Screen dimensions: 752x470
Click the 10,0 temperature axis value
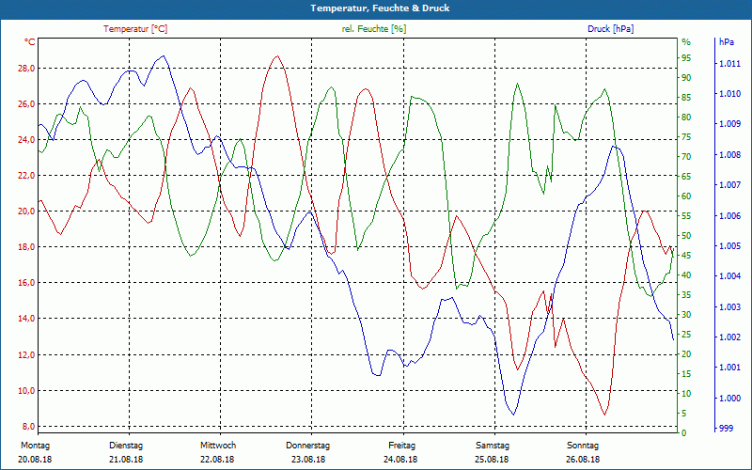(26, 390)
